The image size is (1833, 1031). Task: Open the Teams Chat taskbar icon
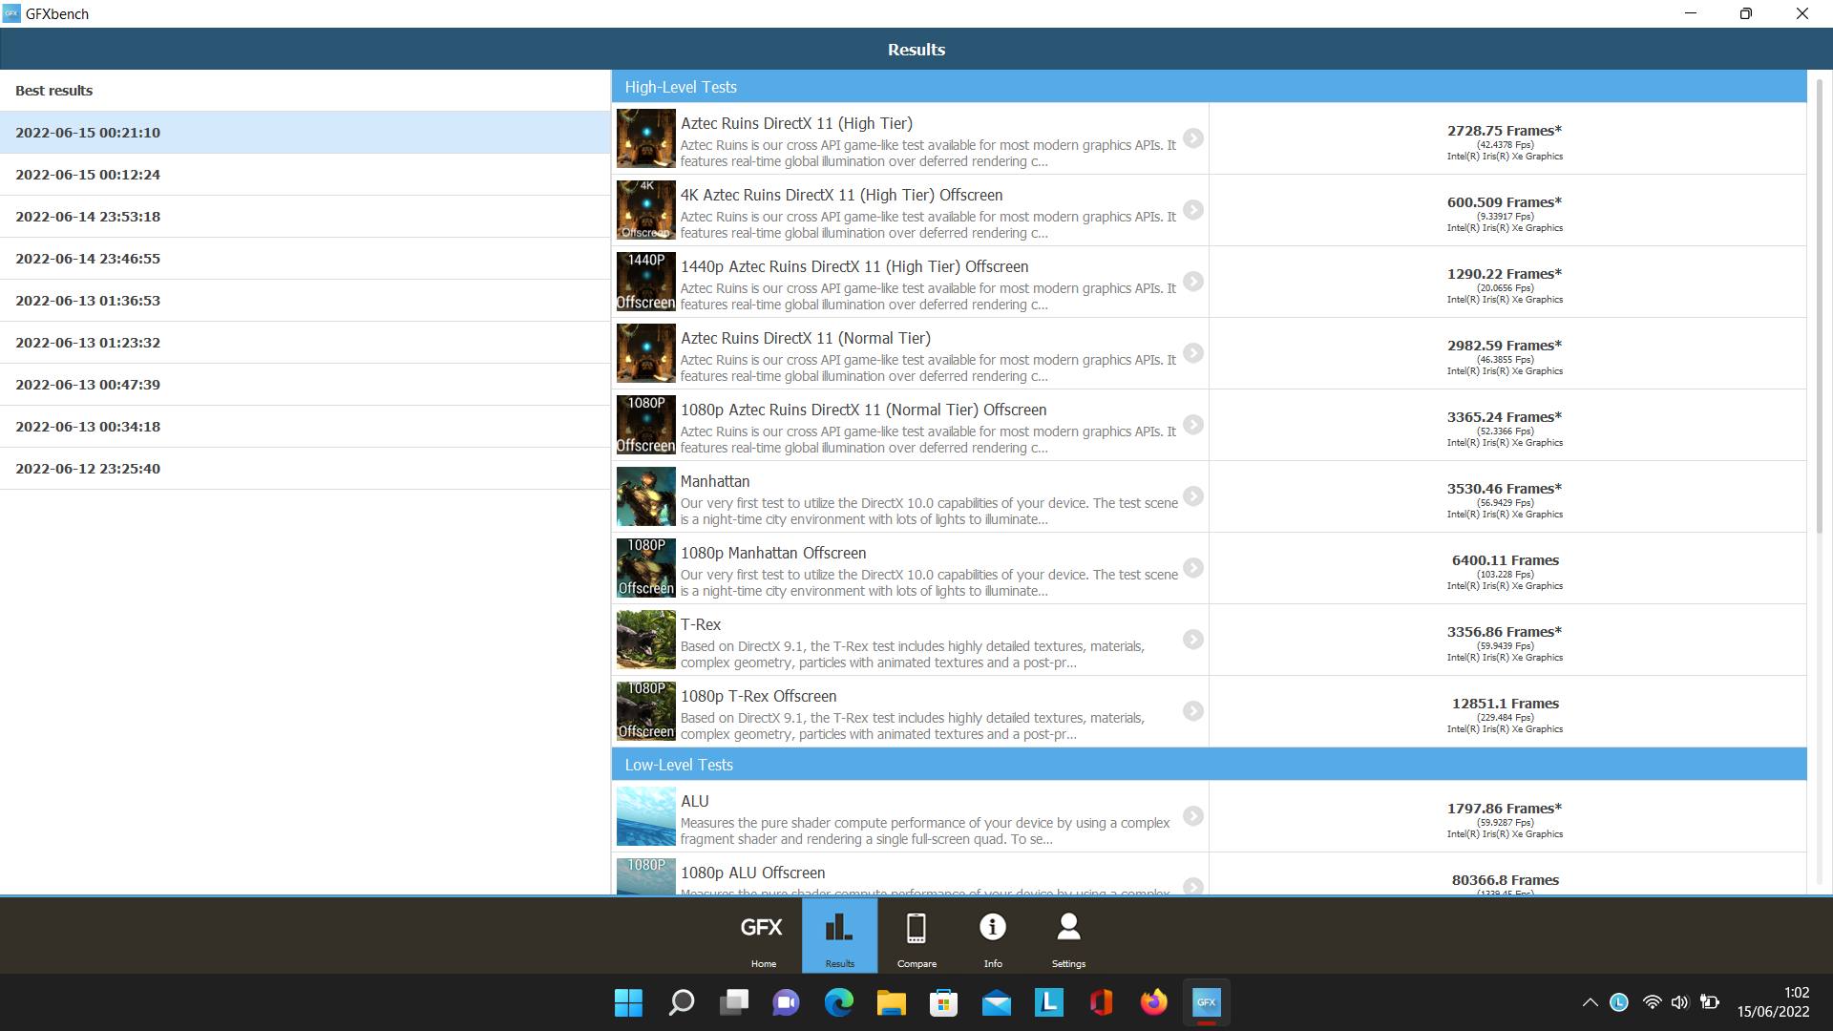[786, 1002]
